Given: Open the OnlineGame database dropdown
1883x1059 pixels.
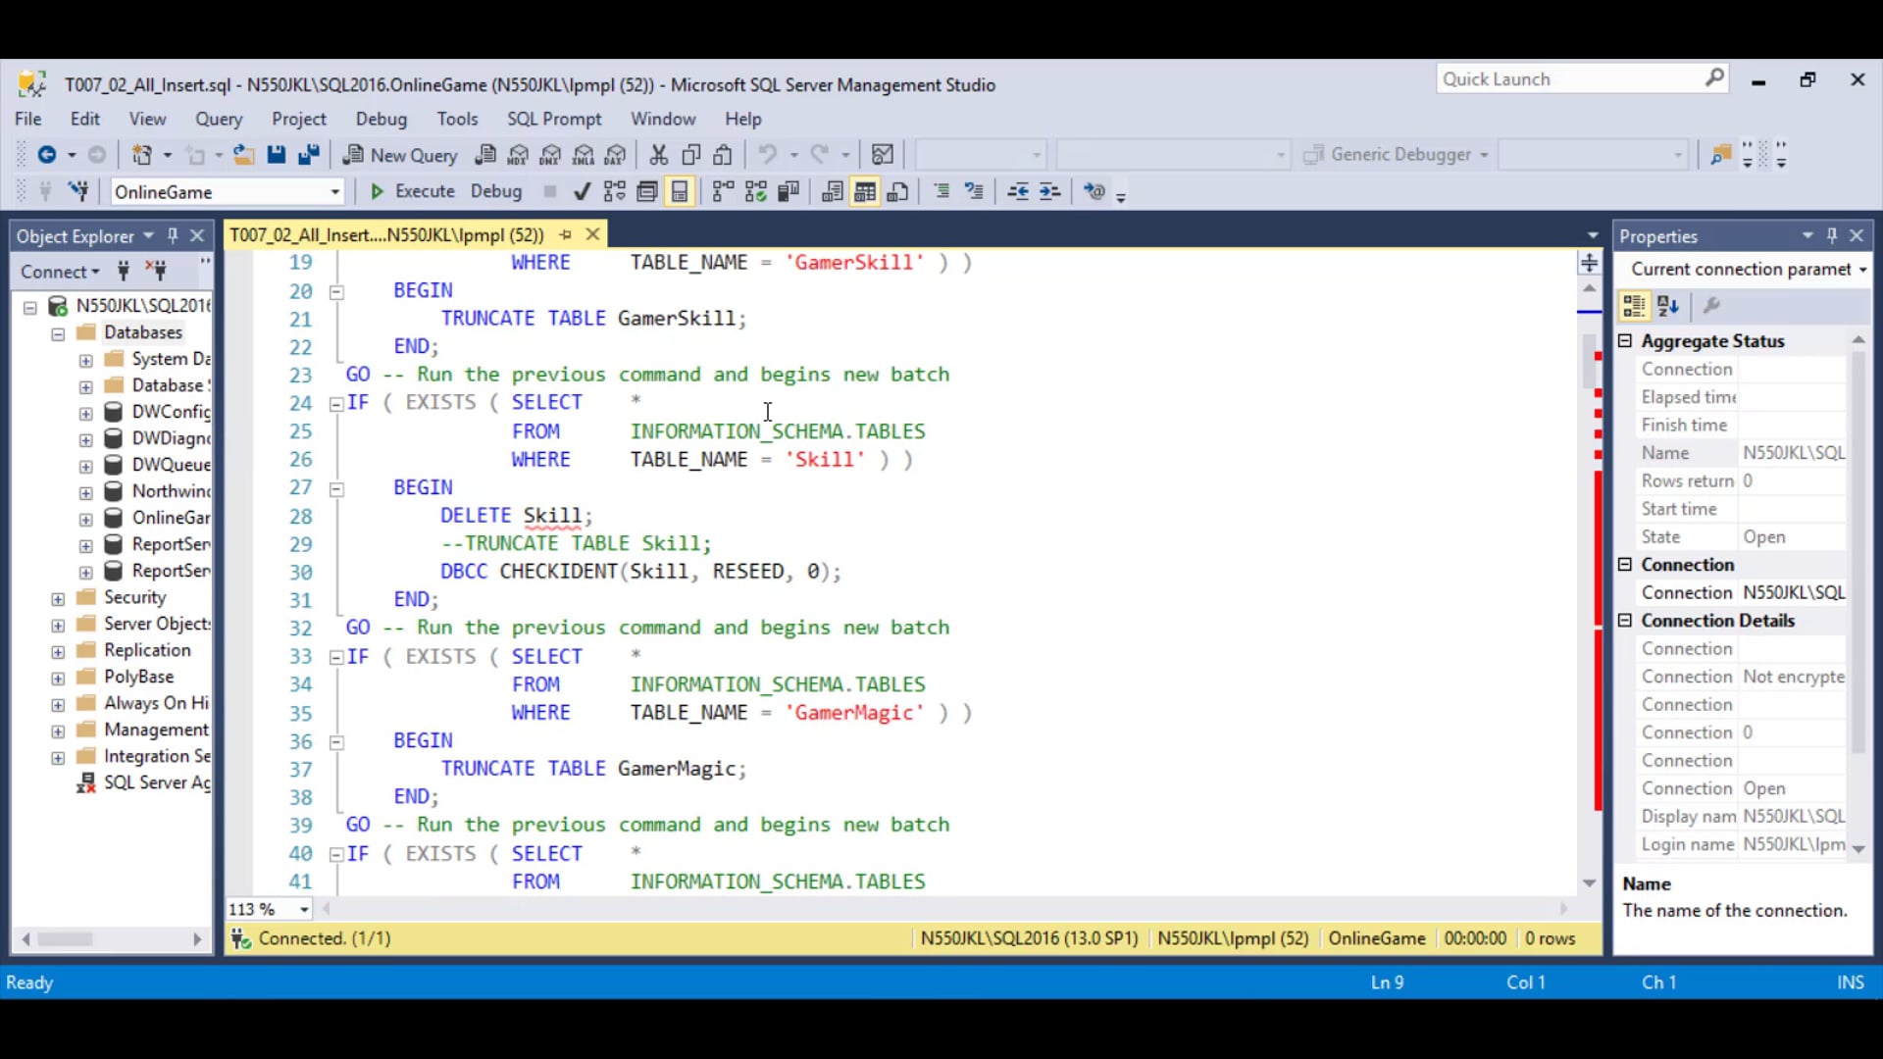Looking at the screenshot, I should tap(334, 192).
